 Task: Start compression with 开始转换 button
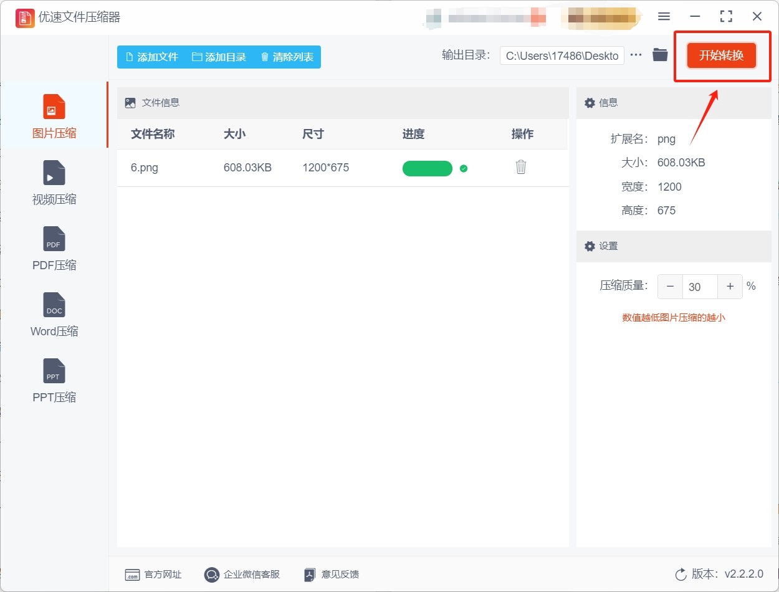pos(721,55)
